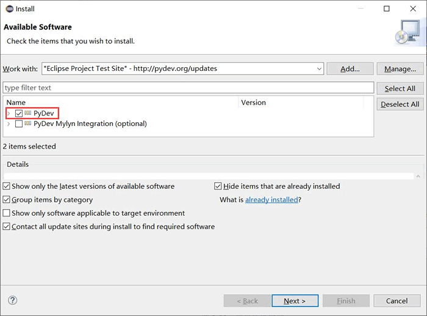The width and height of the screenshot is (427, 316).
Task: Check PyDev Mylyn Integration (optional) checkbox
Action: coord(19,124)
